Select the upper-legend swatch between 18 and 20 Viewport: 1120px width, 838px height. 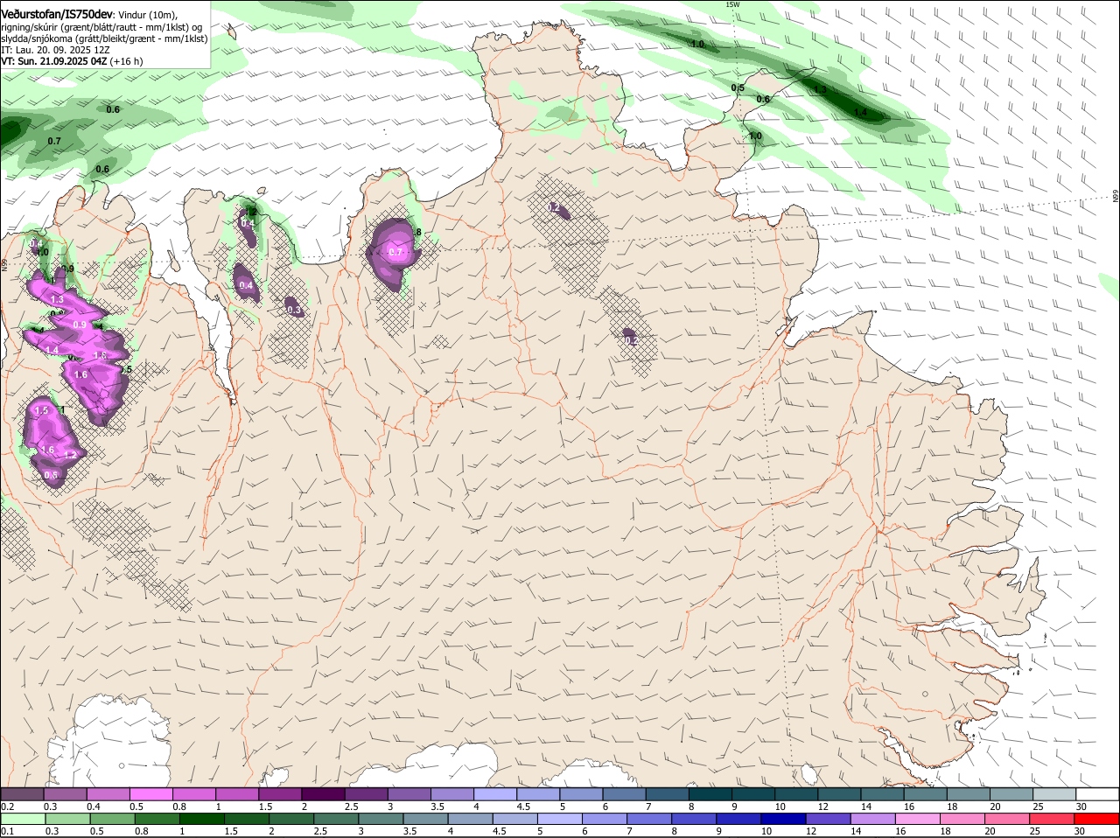969,793
